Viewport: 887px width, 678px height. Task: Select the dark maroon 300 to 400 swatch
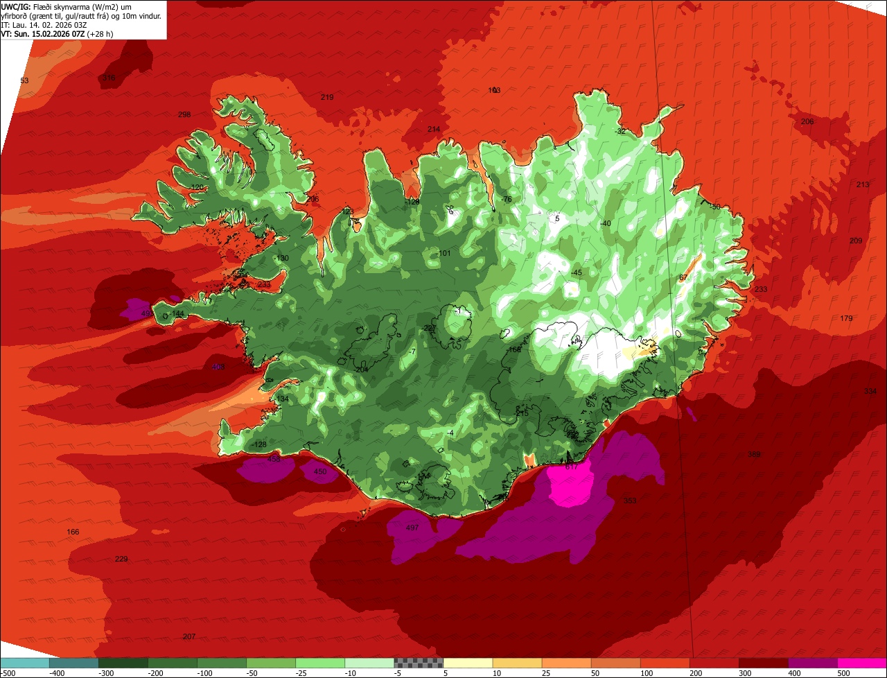pyautogui.click(x=762, y=663)
